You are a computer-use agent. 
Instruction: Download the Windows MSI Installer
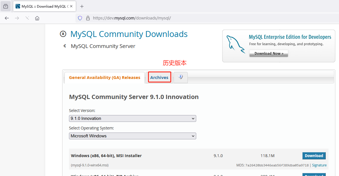[x=314, y=155]
